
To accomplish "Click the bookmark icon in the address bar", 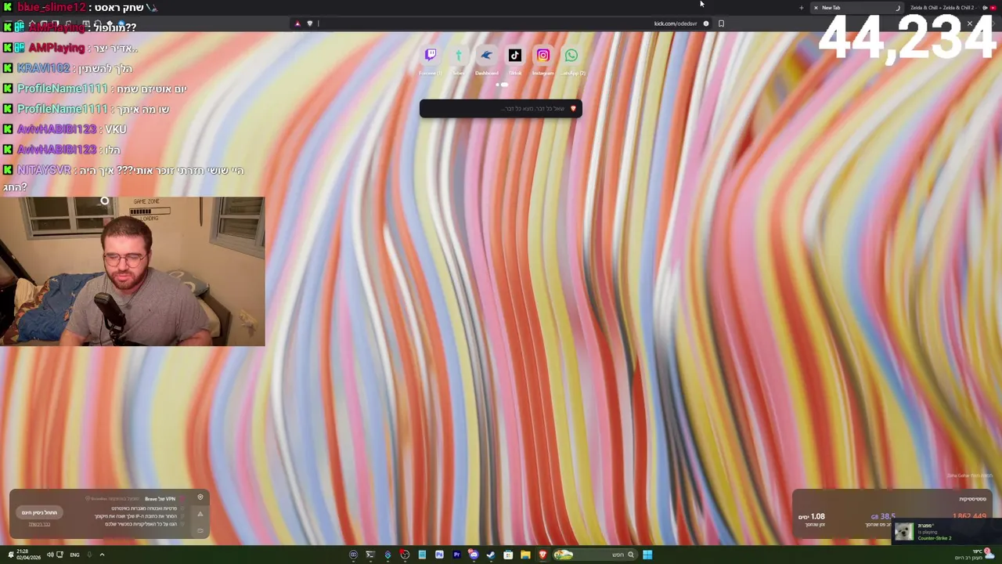I will tap(721, 23).
